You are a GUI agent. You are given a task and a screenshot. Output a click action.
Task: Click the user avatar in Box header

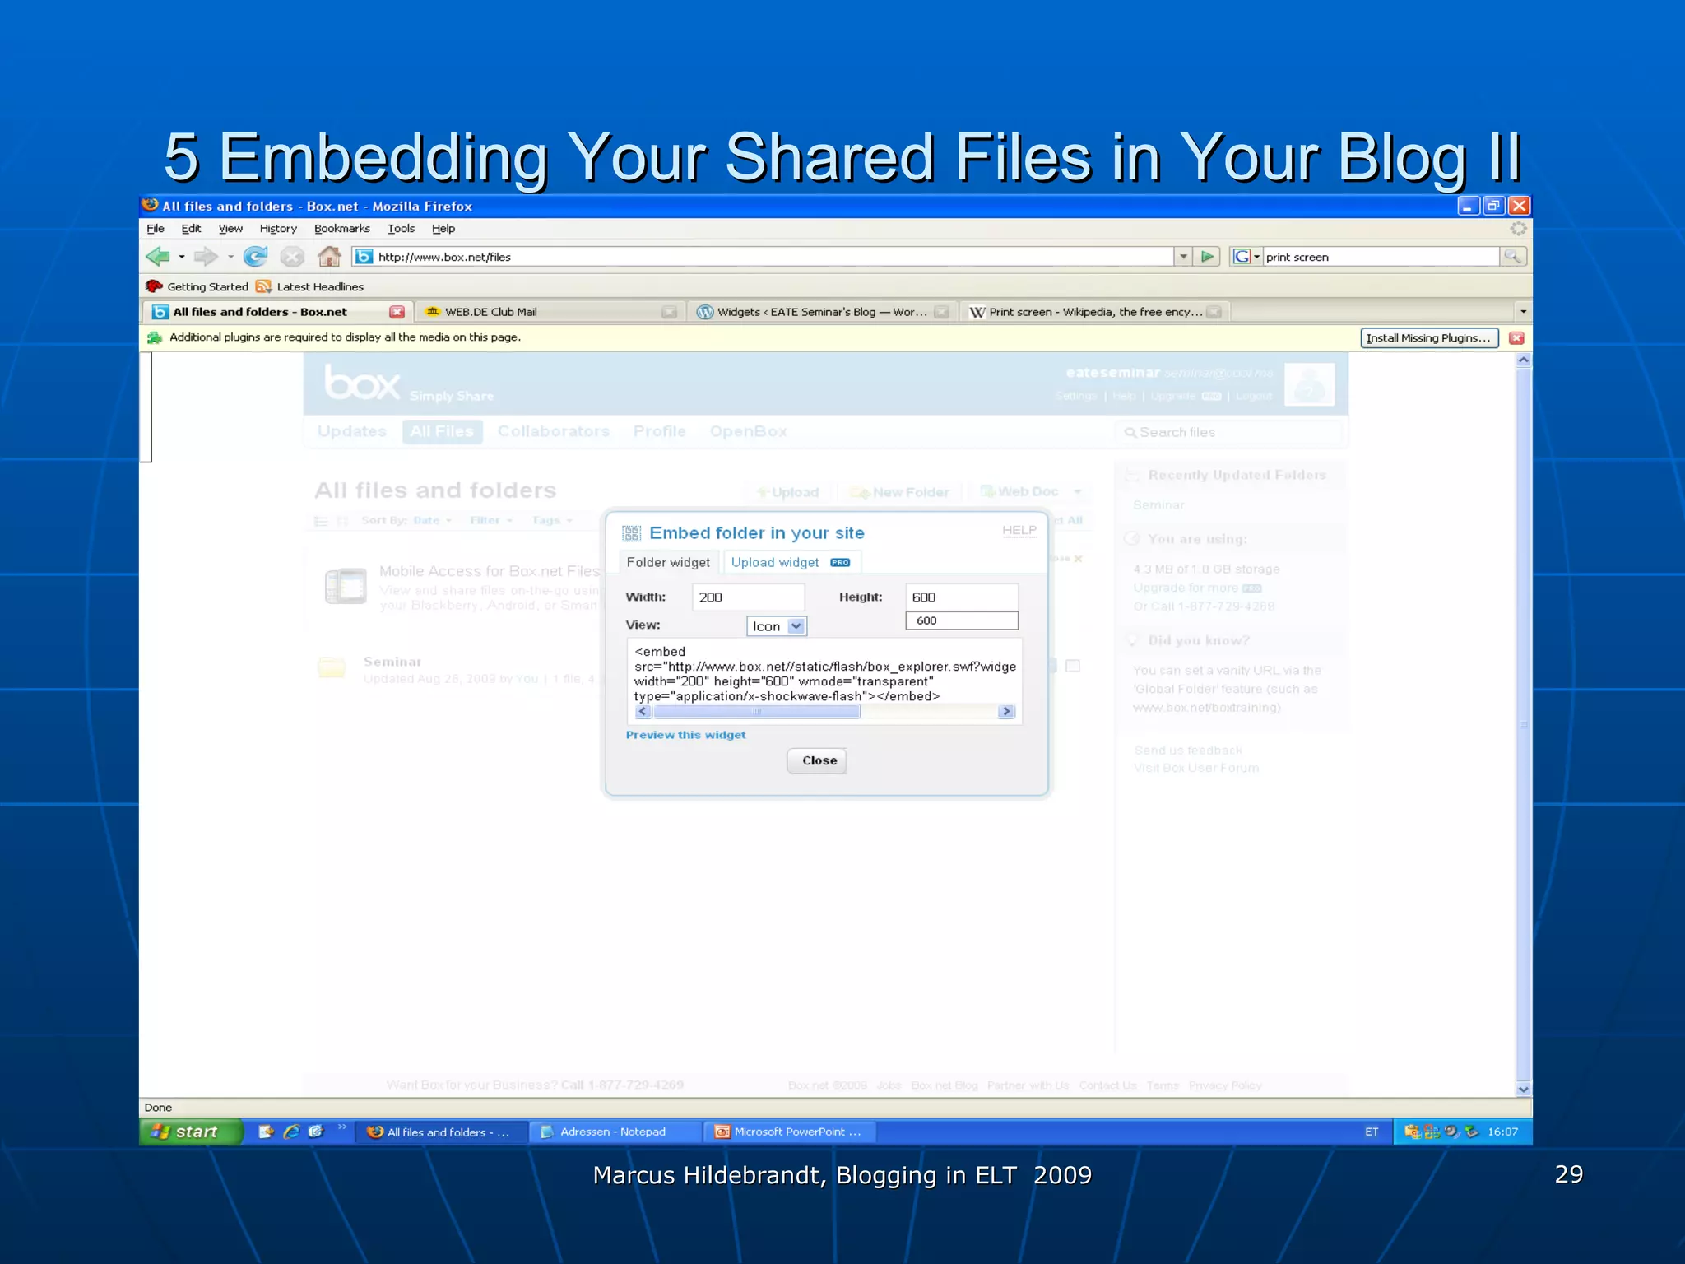click(x=1310, y=384)
